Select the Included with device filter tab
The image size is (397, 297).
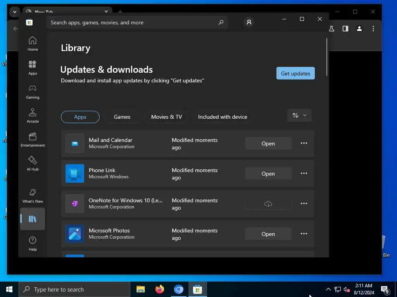tap(223, 117)
